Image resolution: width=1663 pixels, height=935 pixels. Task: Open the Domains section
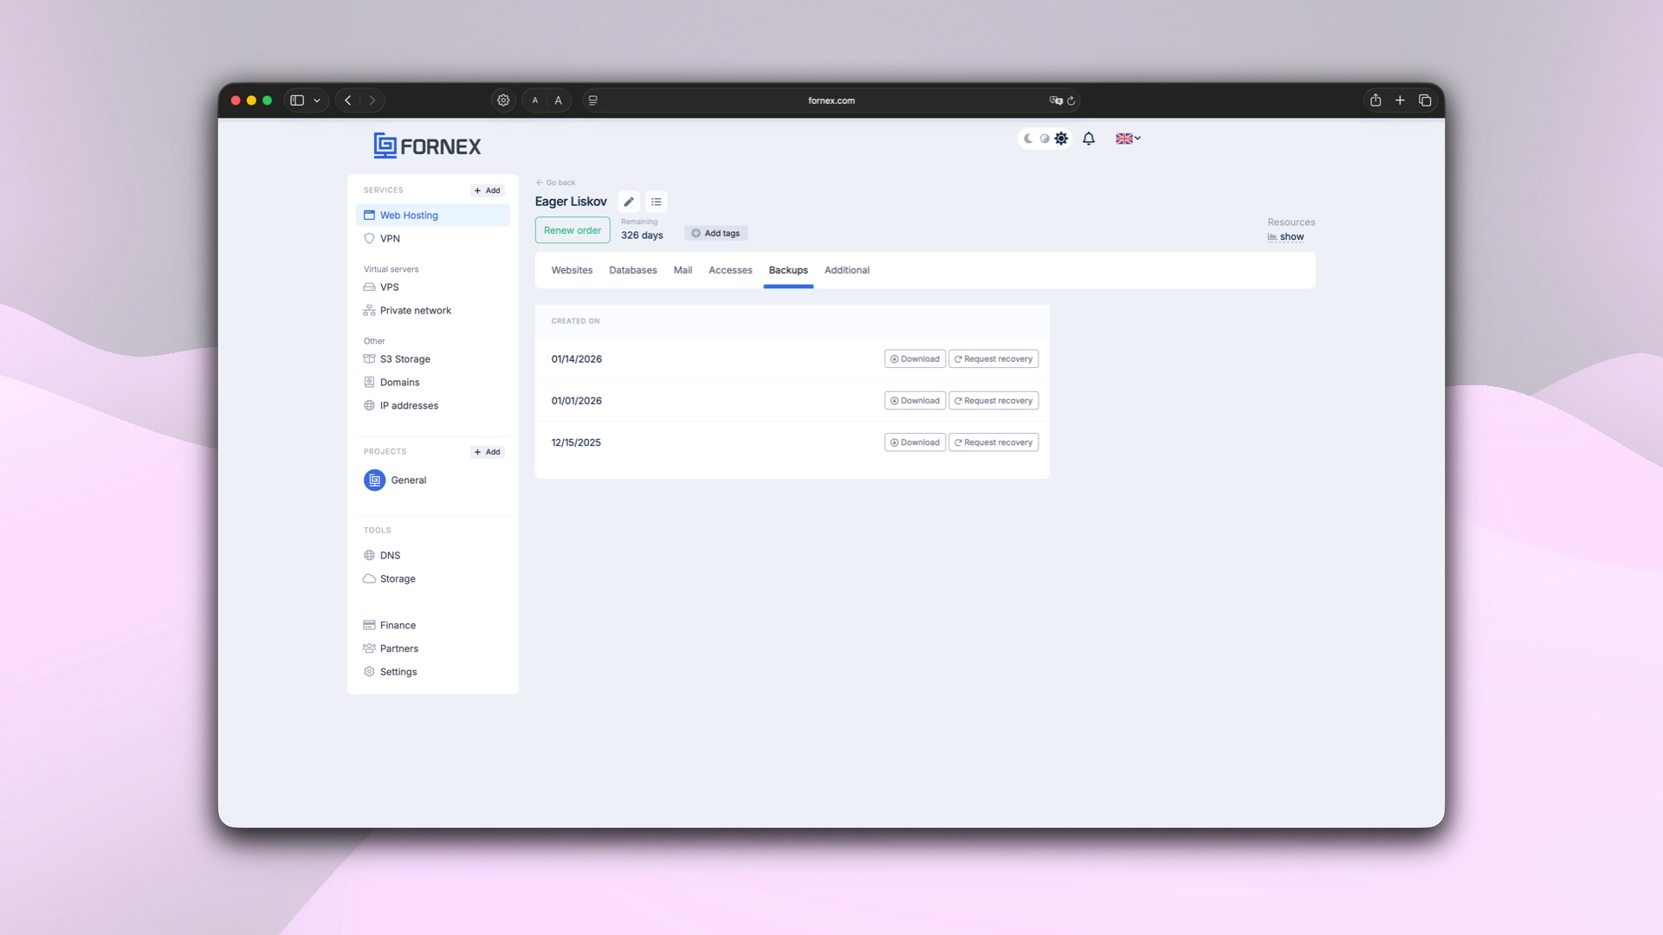(x=399, y=382)
